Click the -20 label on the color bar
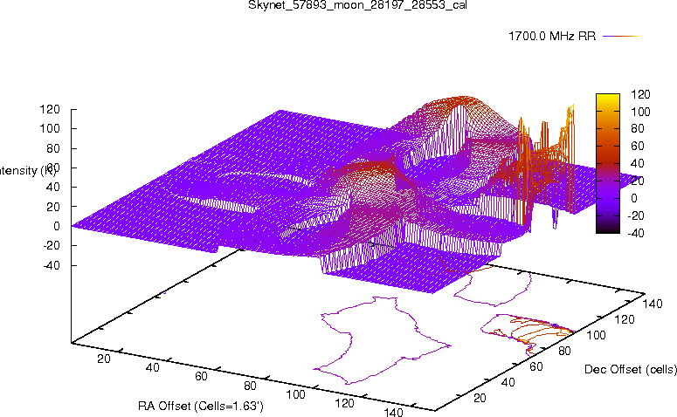Image resolution: width=677 pixels, height=417 pixels. pos(636,215)
